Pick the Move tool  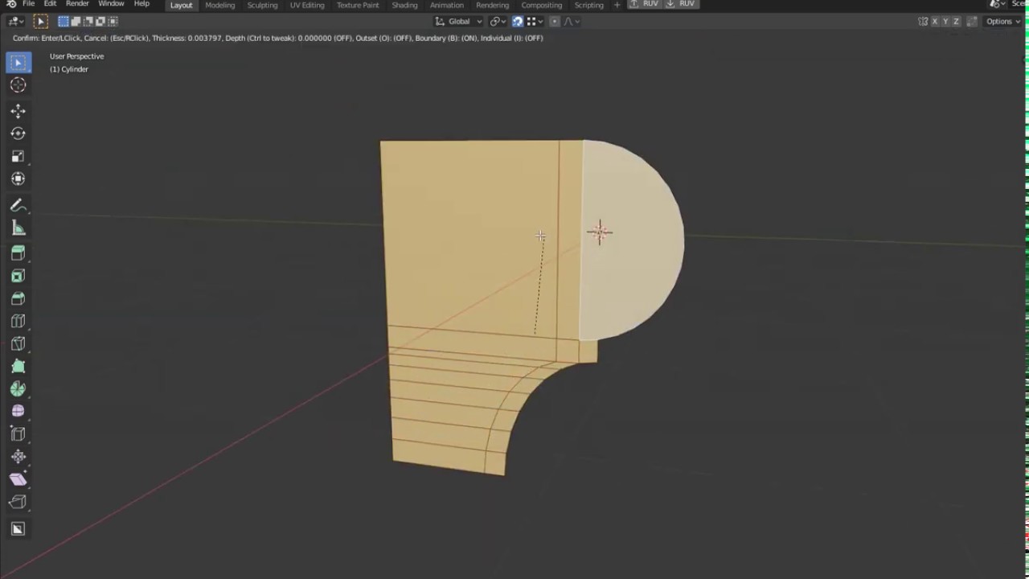[x=18, y=111]
